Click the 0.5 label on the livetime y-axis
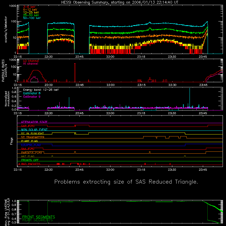The height and width of the screenshot is (226, 226). (x=14, y=222)
